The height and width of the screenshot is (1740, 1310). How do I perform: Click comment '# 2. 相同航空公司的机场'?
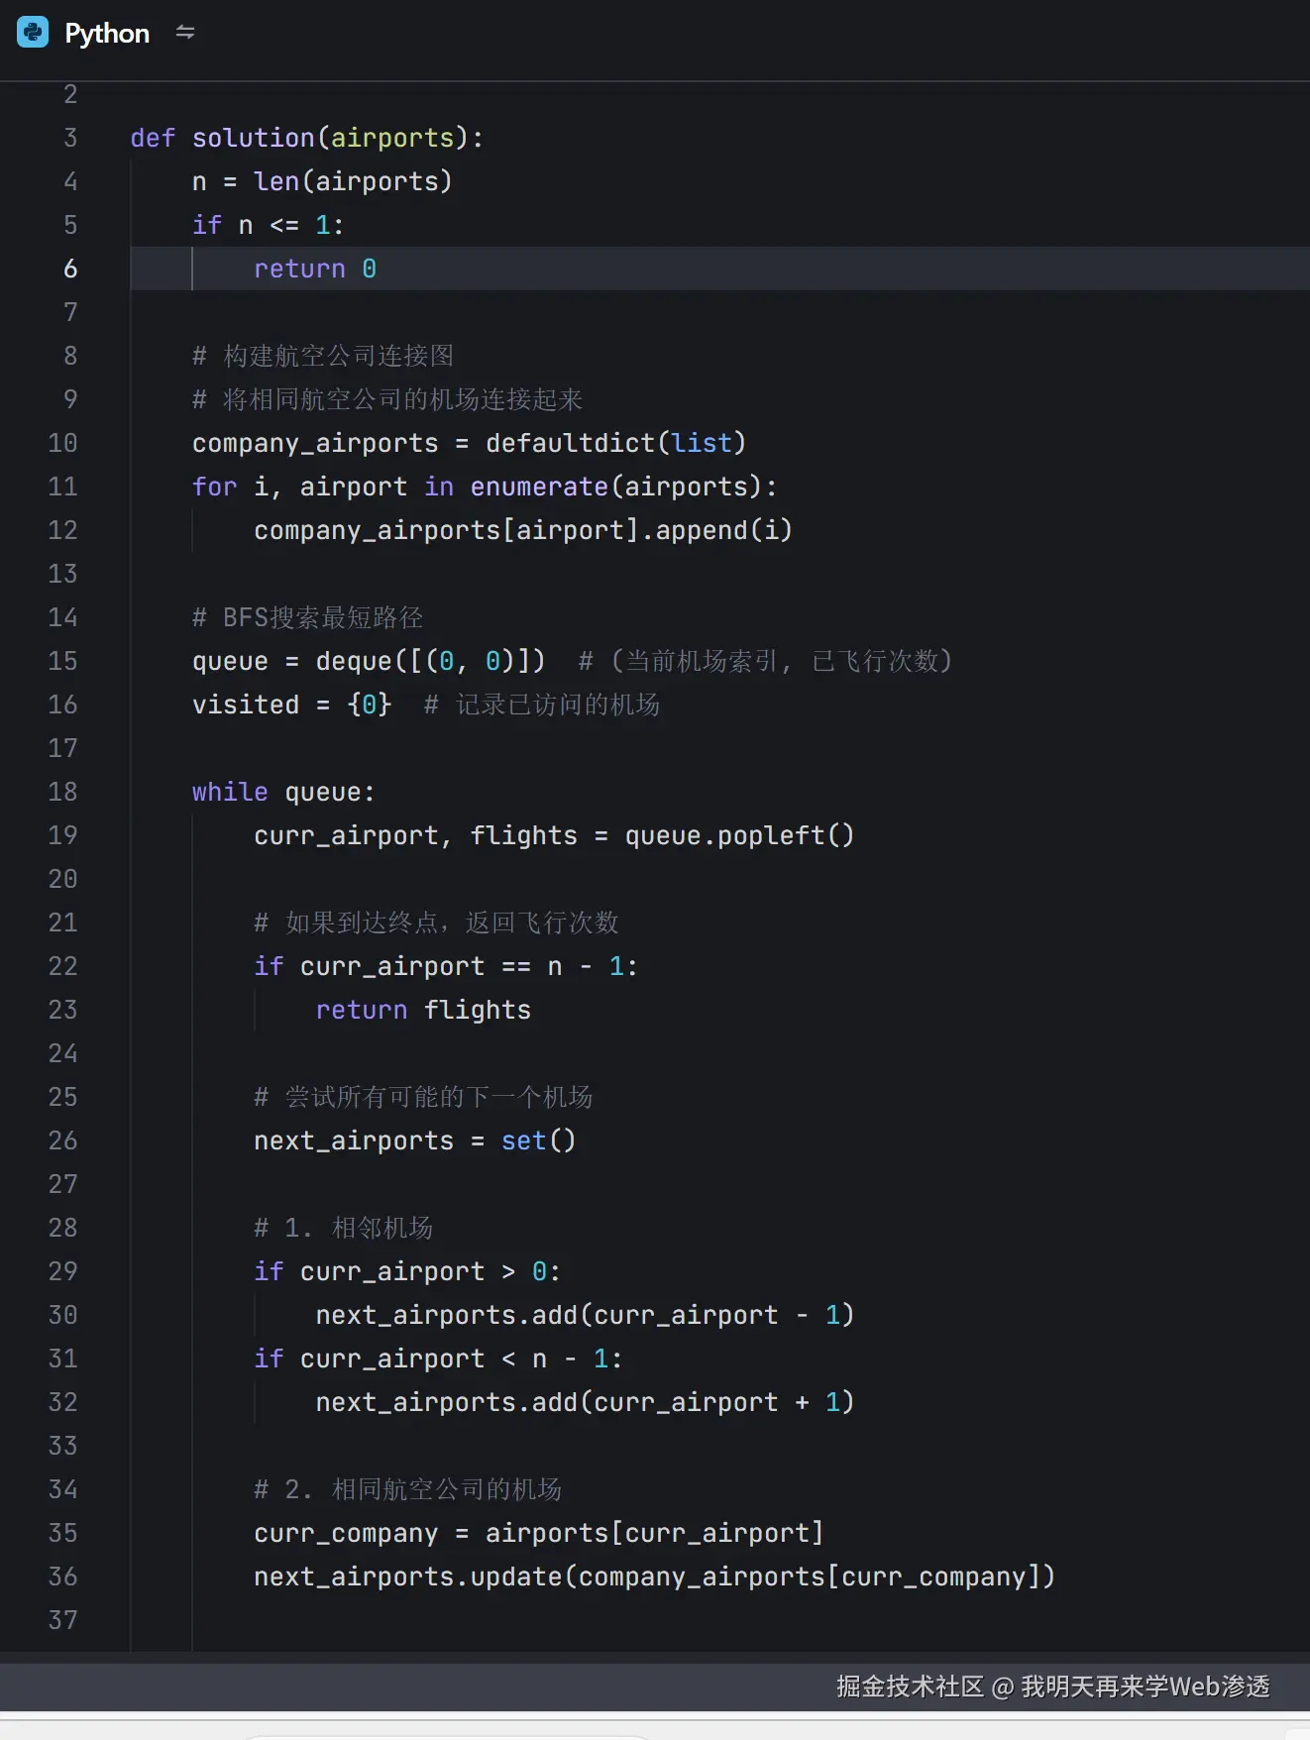[408, 1489]
